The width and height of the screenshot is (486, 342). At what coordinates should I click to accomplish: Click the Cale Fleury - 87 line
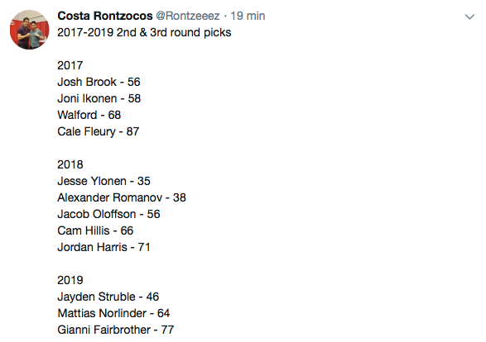(99, 131)
